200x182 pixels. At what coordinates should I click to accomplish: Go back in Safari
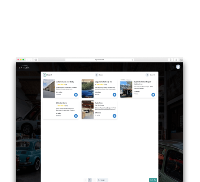coord(27,60)
